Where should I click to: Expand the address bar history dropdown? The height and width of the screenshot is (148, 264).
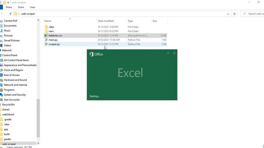[228, 14]
